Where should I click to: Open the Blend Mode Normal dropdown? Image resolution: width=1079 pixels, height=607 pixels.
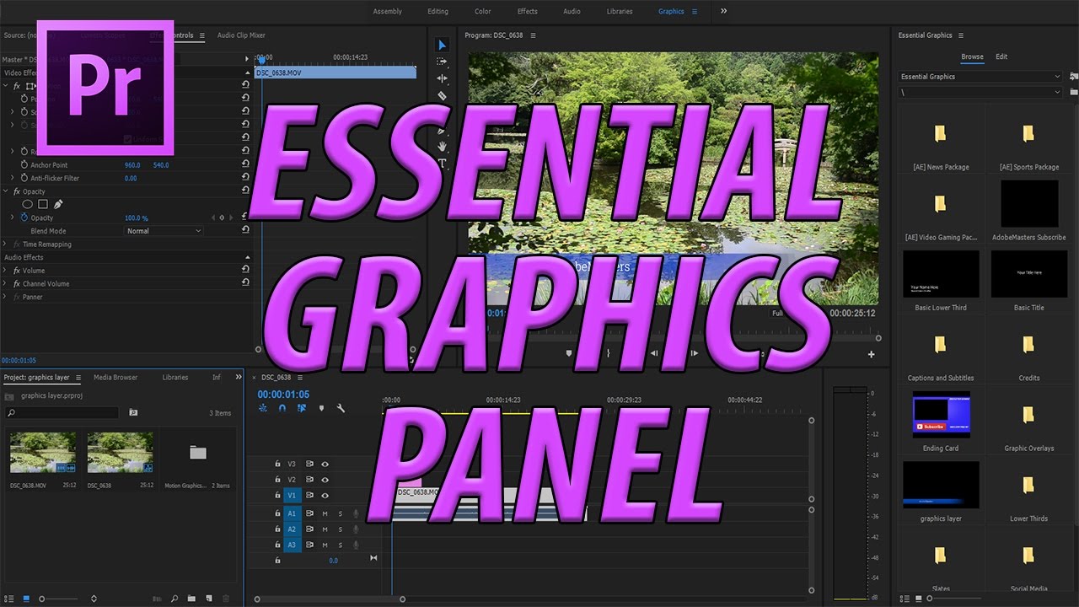coord(164,231)
